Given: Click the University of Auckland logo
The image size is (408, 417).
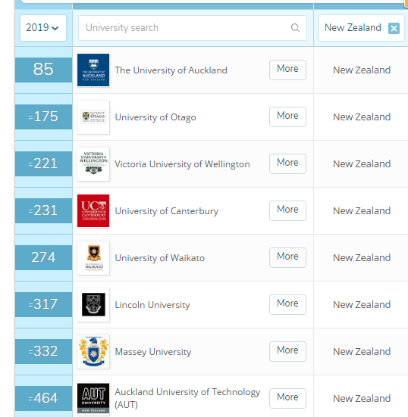Looking at the screenshot, I should point(93,70).
